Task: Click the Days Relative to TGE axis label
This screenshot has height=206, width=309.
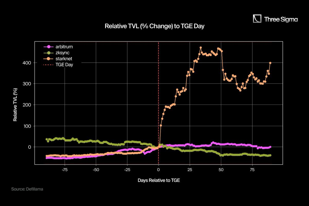Action: (x=159, y=181)
